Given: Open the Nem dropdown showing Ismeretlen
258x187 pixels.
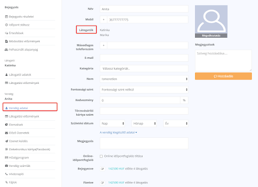Looking at the screenshot, I should 144,79.
